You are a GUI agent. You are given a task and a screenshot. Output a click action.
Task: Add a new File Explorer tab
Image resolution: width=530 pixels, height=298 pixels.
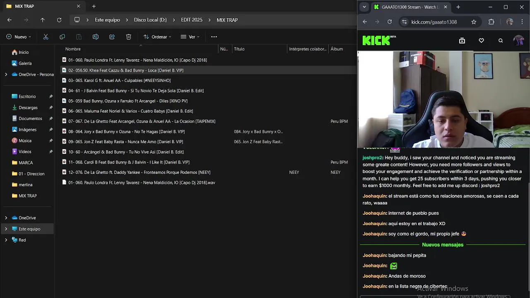point(94,6)
